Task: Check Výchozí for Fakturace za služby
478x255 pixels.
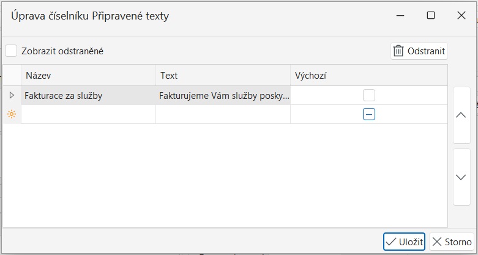Action: coord(368,95)
